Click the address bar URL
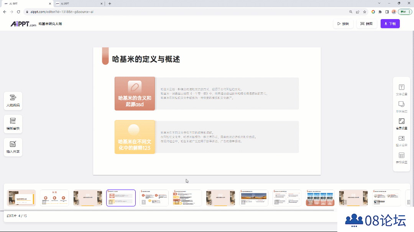Viewport: 414px width, 232px height. click(62, 12)
